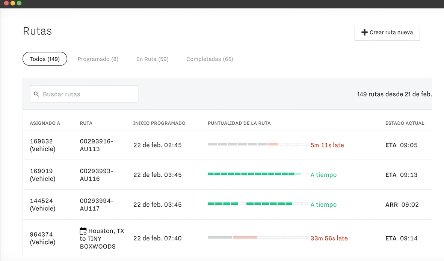Click the green progress bar for 00293993-AU116
The image size is (444, 261).
[258, 174]
